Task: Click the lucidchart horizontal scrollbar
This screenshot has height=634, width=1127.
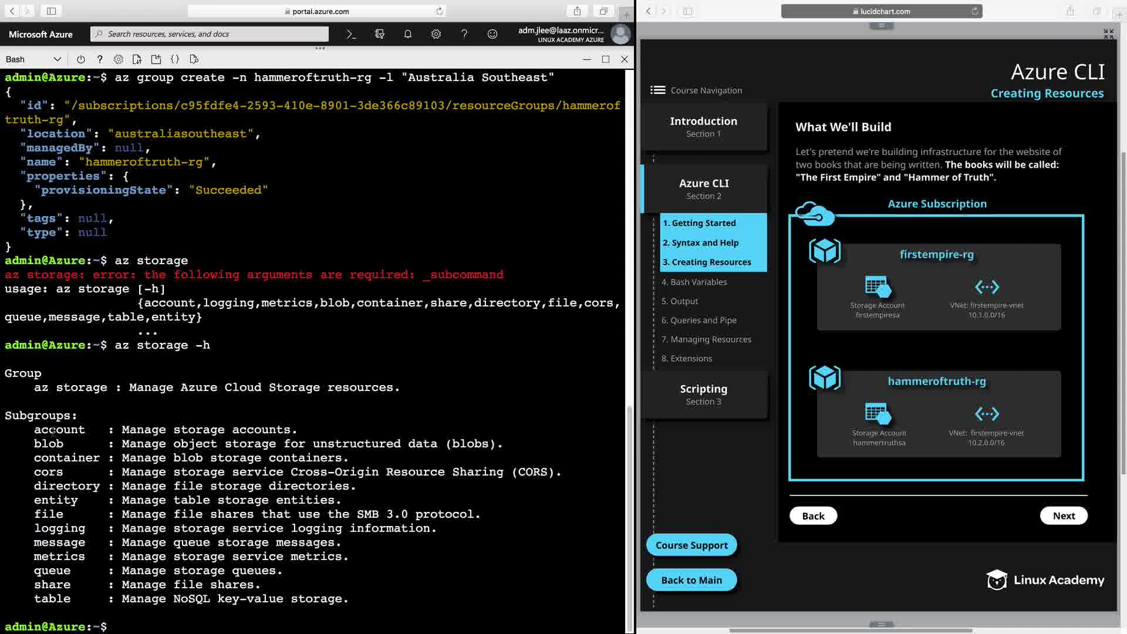Action: tap(851, 630)
